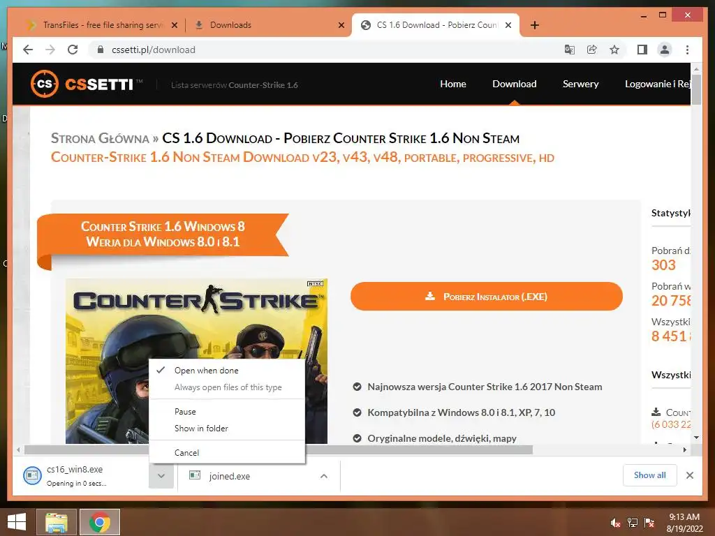Image resolution: width=715 pixels, height=536 pixels.
Task: Open the Google Translate icon in the address bar
Action: tap(570, 50)
